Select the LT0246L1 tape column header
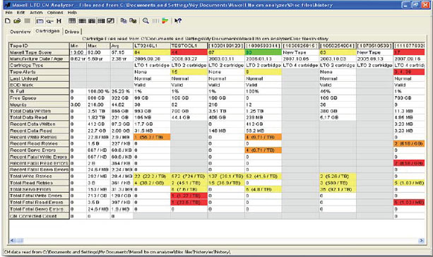Screen dimensions: 433x257 coord(152,46)
